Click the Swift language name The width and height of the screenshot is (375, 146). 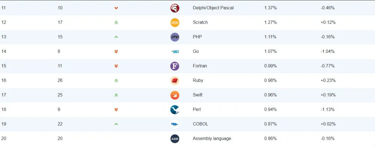198,95
